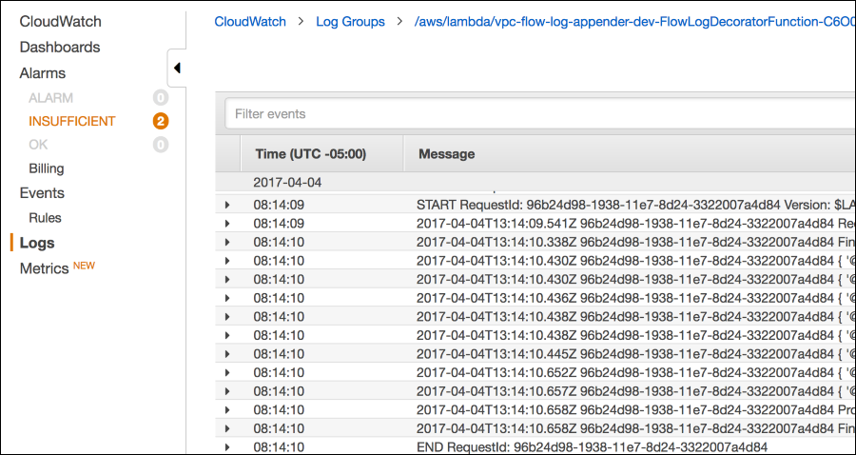This screenshot has width=856, height=455.
Task: Select the 2017-04-04T13:14:10.652Z message
Action: (635, 372)
